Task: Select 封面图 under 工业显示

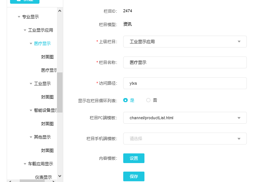Action: coord(47,97)
